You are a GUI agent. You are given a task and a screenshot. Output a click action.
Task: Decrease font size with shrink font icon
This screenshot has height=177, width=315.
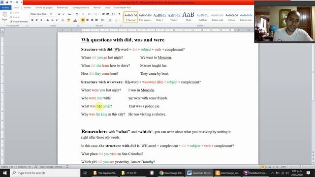[x=63, y=14]
